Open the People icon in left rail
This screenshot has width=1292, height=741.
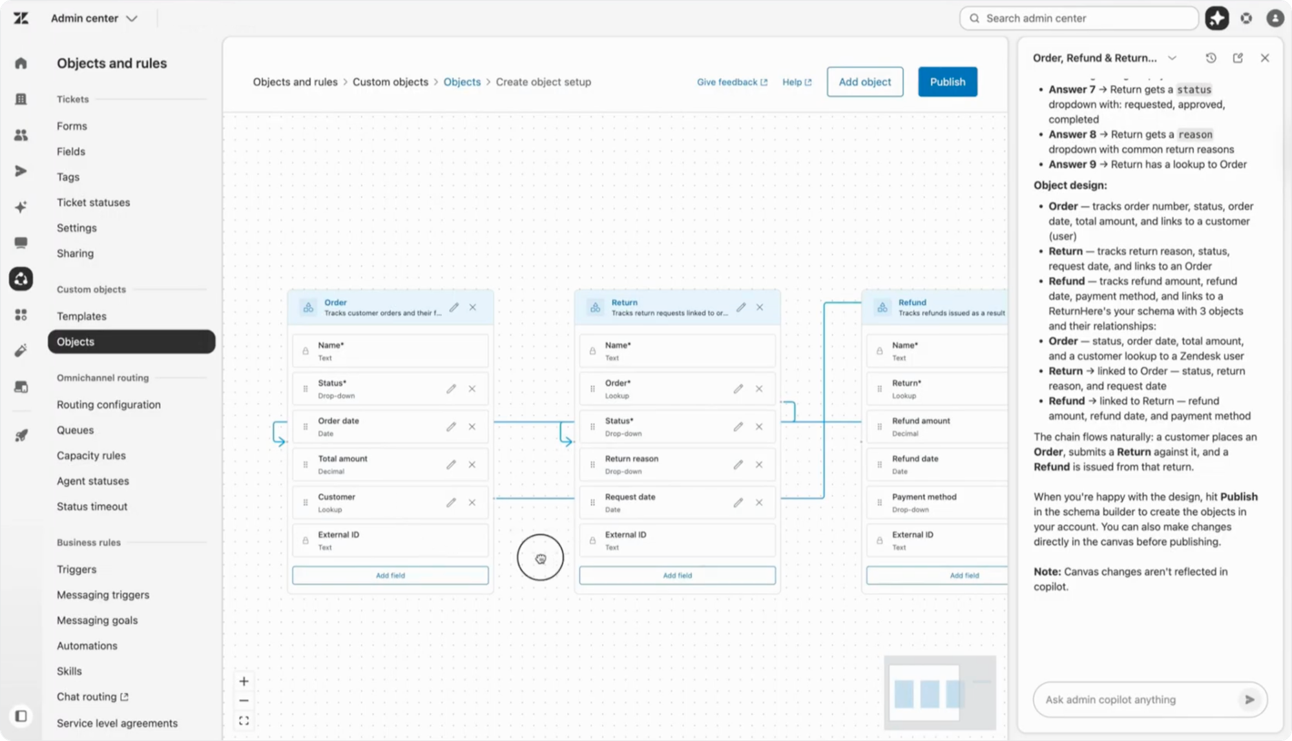21,135
